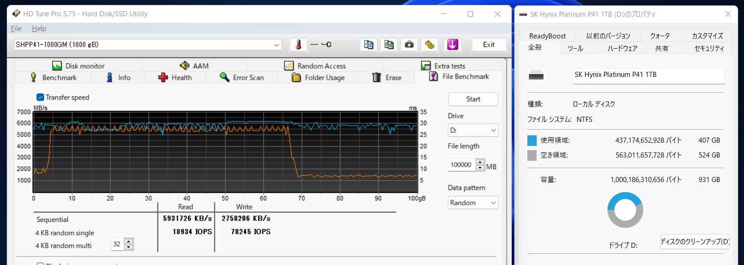Decrease 4 KB random multi queue depth

129,247
